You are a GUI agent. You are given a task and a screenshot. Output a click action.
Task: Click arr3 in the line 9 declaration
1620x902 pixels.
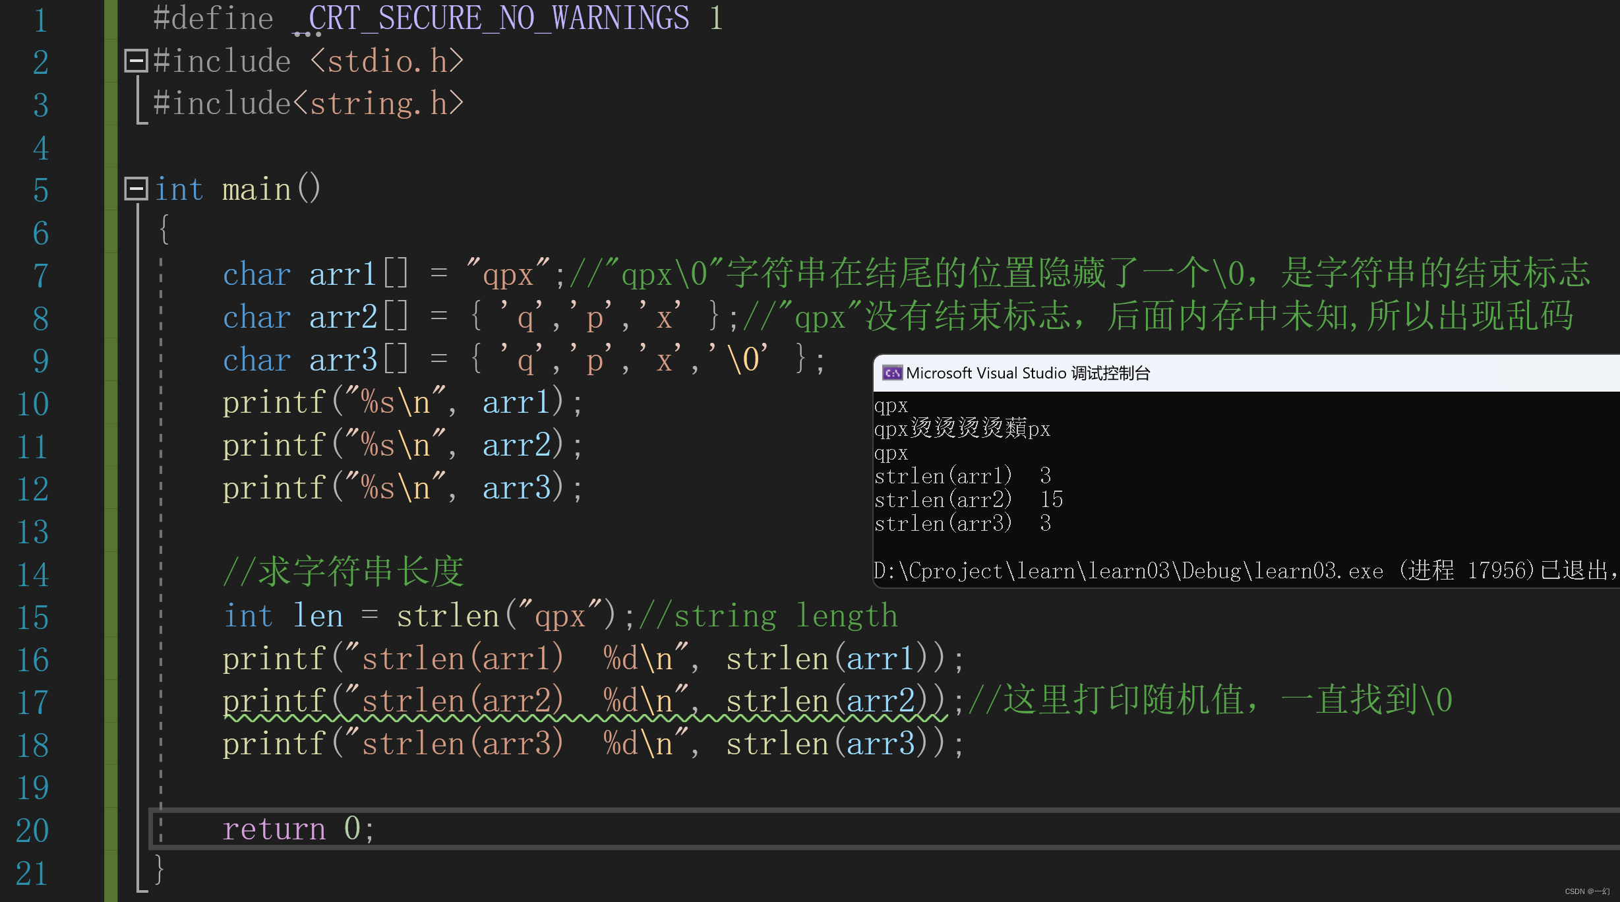343,360
